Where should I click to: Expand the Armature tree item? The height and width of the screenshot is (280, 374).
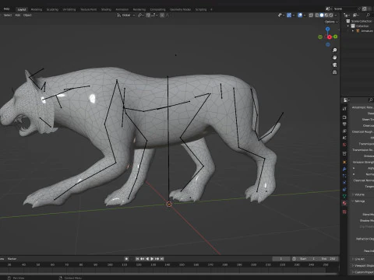353,31
